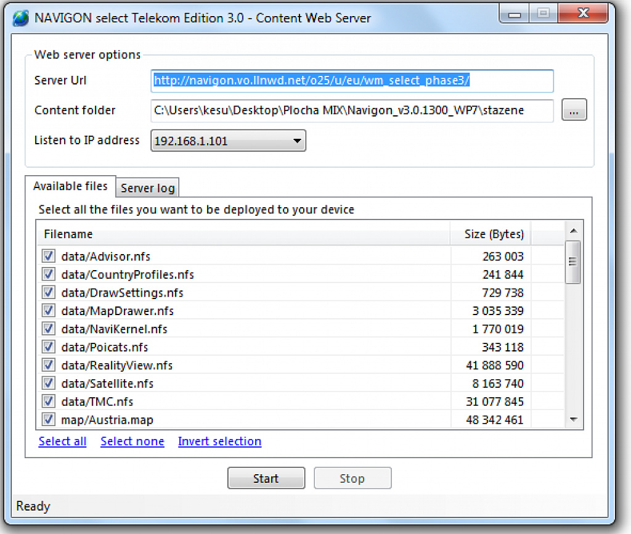Viewport: 631px width, 534px height.
Task: Select the data/Satellite.nfs filename
Action: click(x=107, y=384)
